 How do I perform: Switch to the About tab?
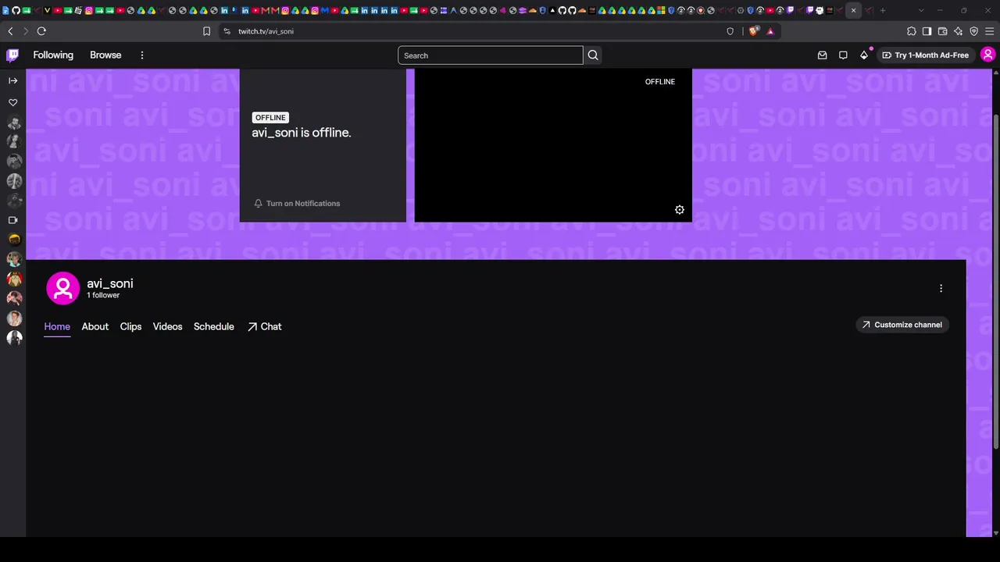95,327
